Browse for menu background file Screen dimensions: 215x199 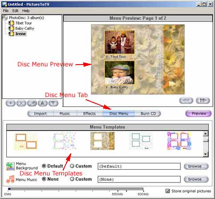196,167
